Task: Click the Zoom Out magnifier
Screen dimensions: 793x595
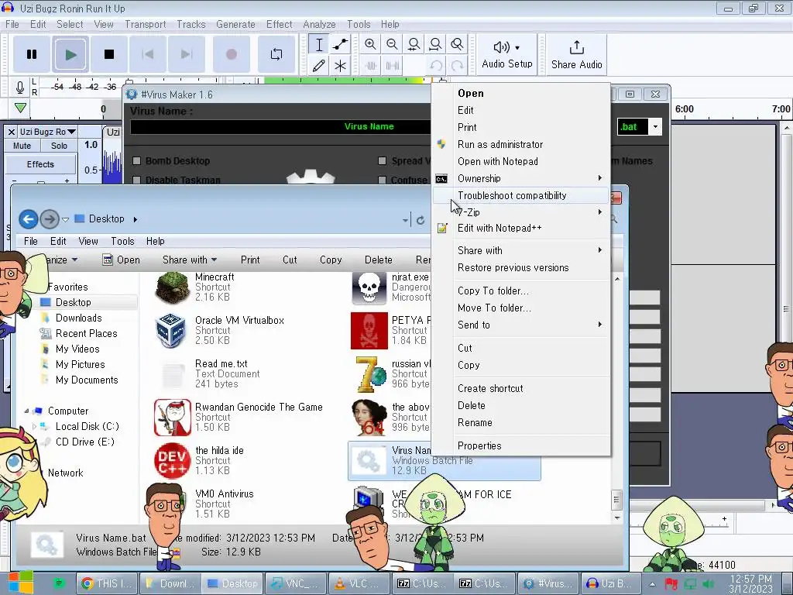Action: [x=392, y=44]
